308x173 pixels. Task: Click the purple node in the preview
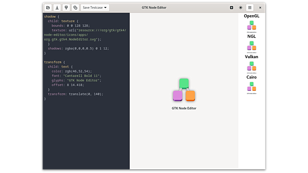pyautogui.click(x=177, y=96)
